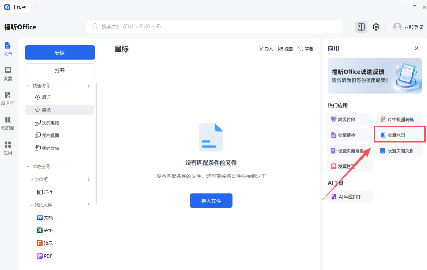
Task: Open 快速访问 more options menu
Action: [89, 86]
